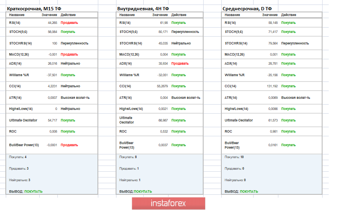Screen dimensions: 337x210
Task: Click CCI(14) value 131,192
Action: tap(272, 86)
